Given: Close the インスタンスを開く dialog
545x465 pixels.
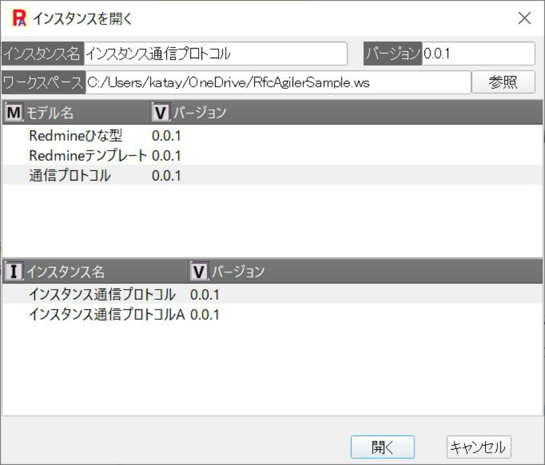Looking at the screenshot, I should [x=525, y=18].
